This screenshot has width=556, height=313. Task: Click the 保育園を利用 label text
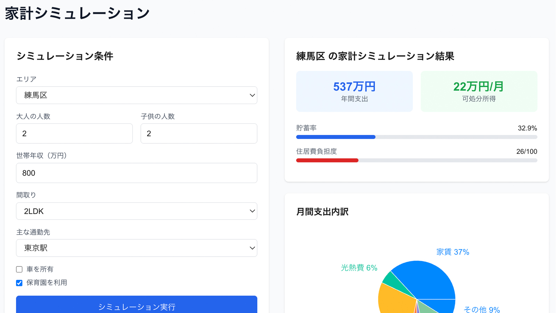[x=47, y=283]
